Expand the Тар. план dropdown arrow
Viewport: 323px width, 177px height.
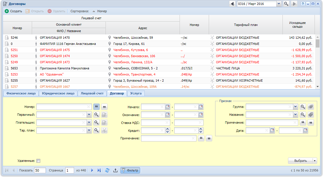coord(89,130)
